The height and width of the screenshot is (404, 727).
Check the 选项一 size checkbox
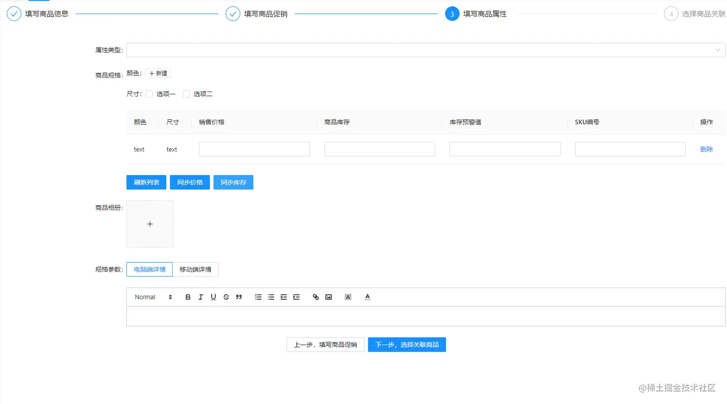(149, 94)
